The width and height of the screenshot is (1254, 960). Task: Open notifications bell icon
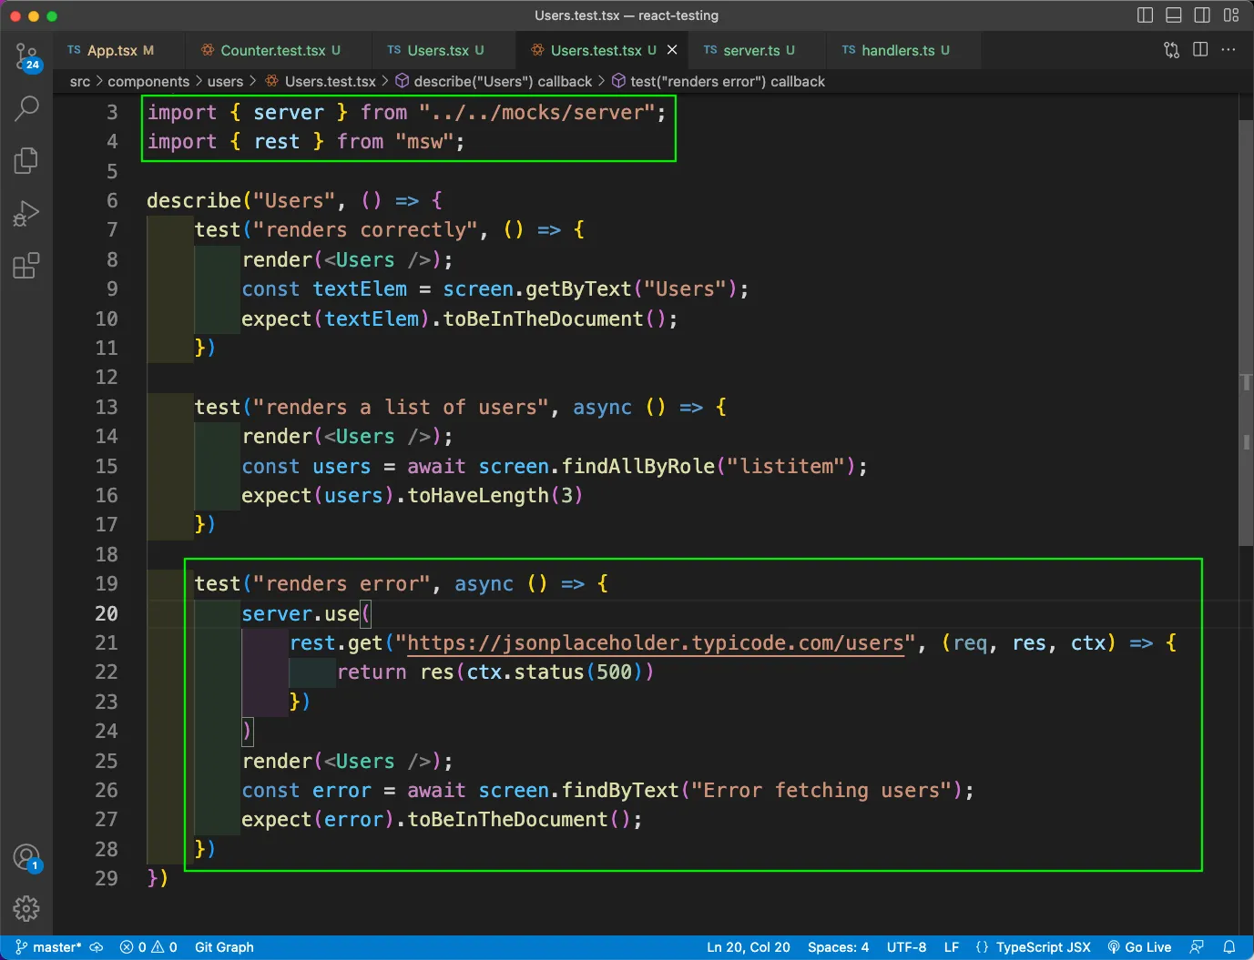click(1229, 947)
